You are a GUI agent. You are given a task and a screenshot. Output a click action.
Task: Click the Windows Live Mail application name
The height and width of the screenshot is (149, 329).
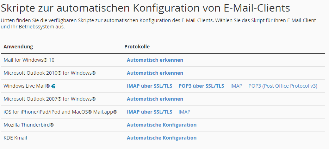coord(26,86)
